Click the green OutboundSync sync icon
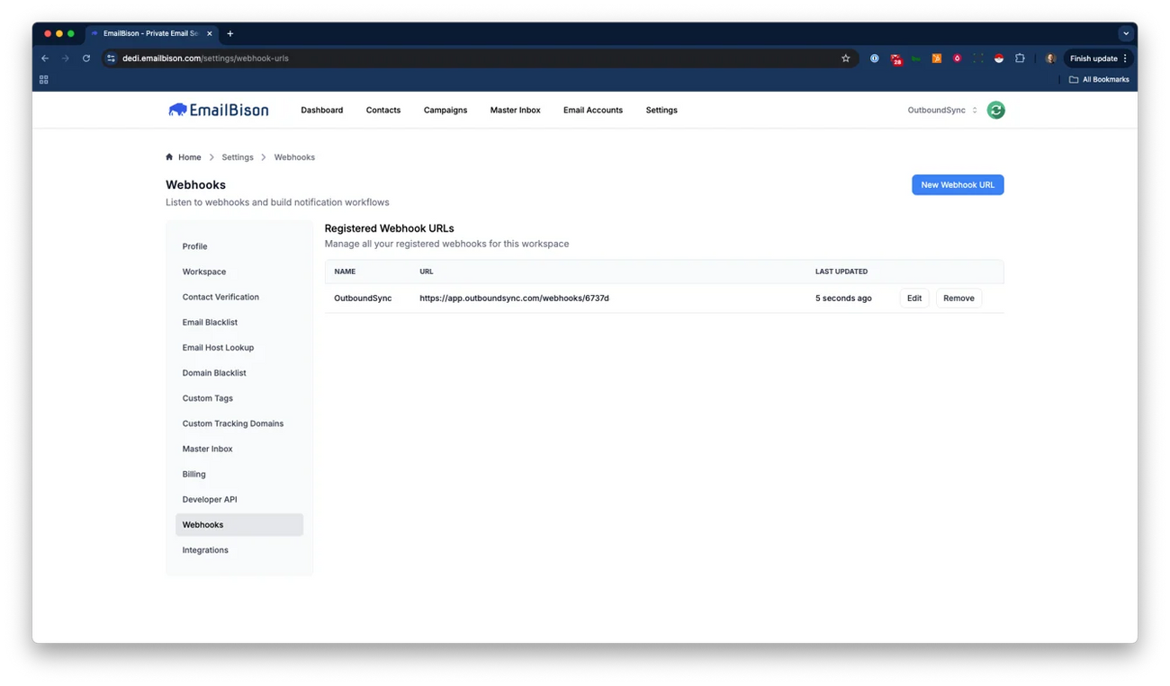The height and width of the screenshot is (686, 1170). click(x=995, y=109)
